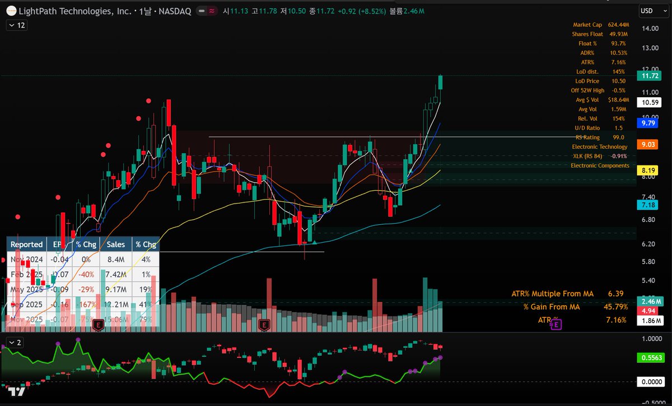Click the Avg $ Vol $18.64M stat

tap(603, 100)
